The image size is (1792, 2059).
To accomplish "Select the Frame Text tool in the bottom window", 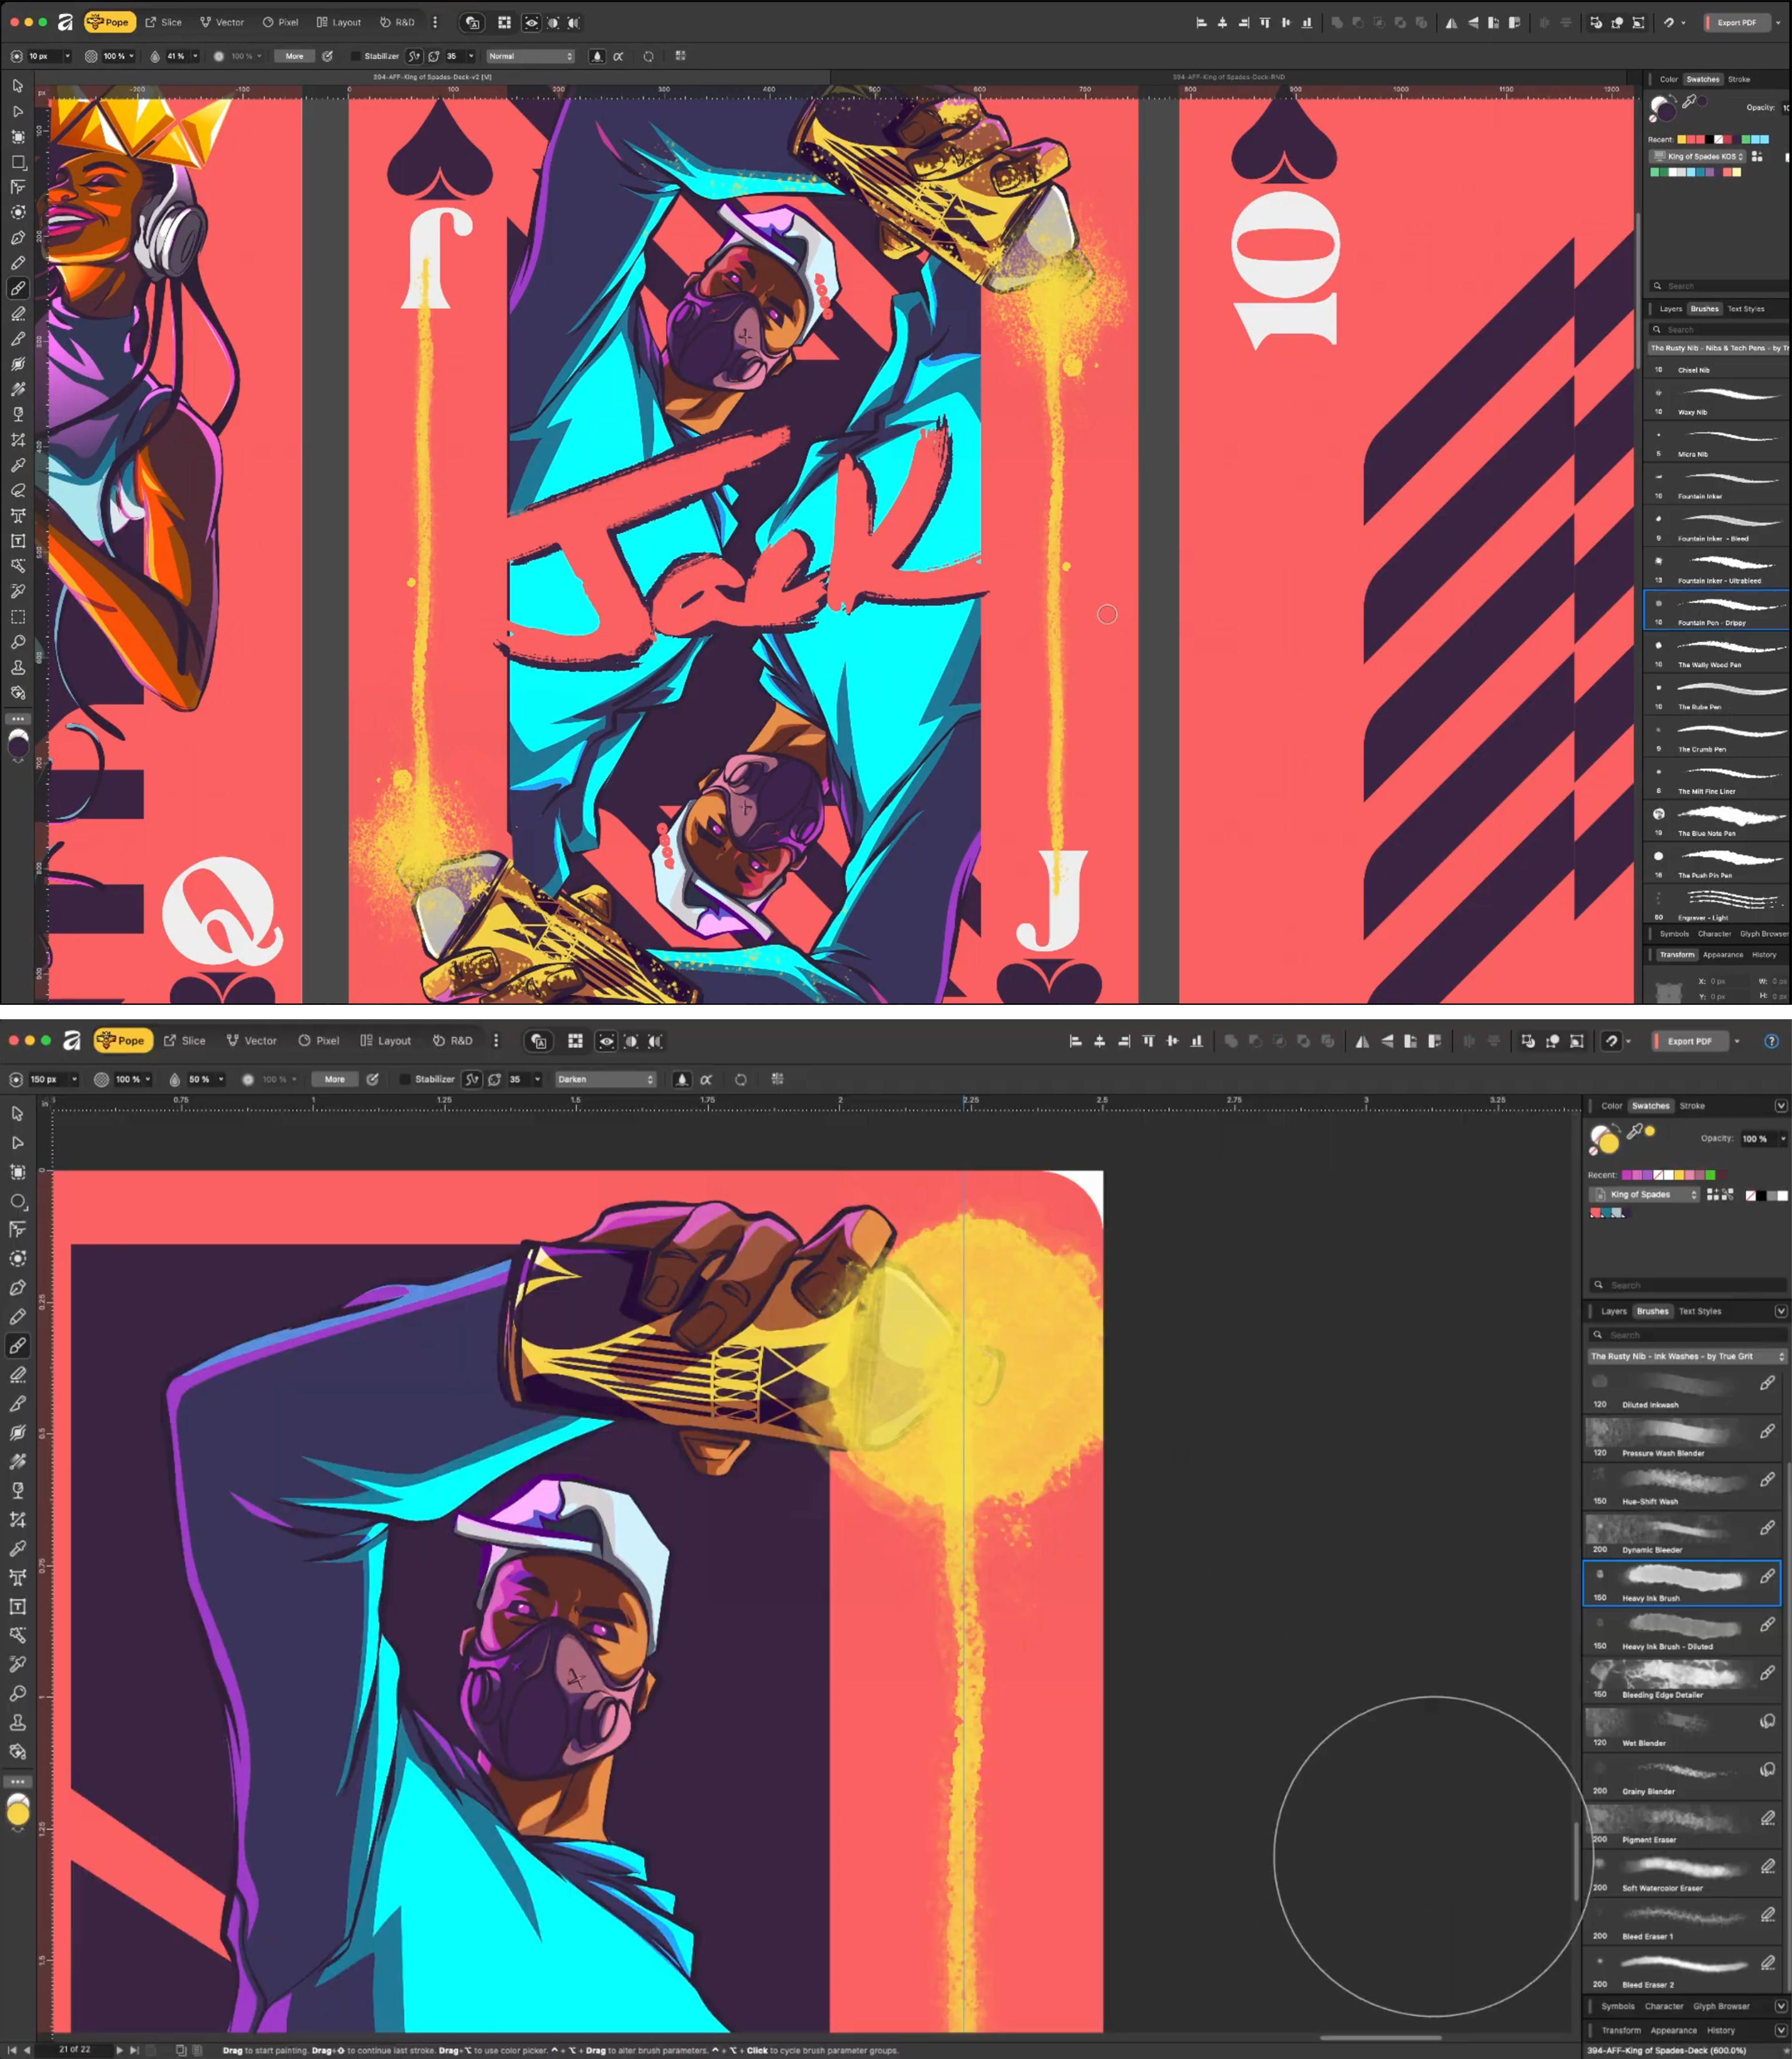I will tap(17, 1607).
